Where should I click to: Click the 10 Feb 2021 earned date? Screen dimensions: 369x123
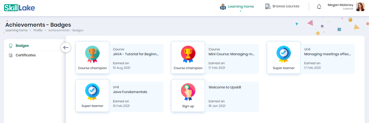click(121, 106)
